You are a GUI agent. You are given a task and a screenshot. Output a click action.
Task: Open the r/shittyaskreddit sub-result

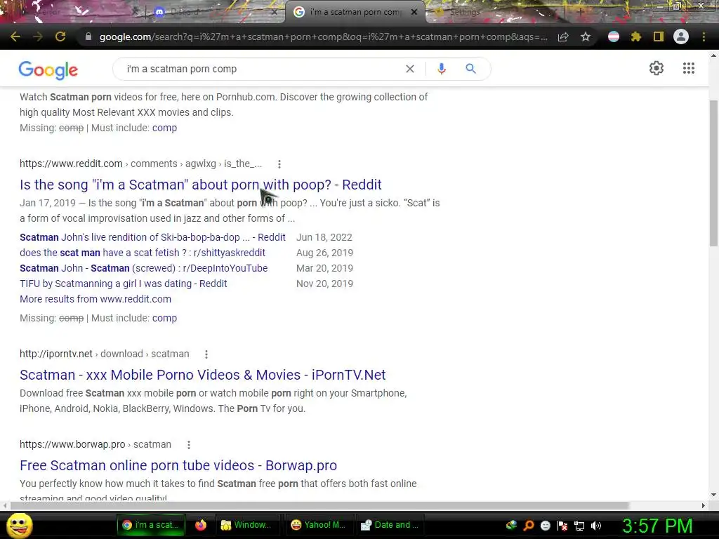tap(143, 253)
